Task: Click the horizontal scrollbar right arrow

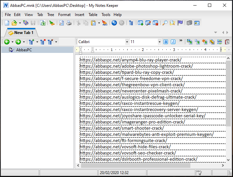Action: pyautogui.click(x=223, y=165)
